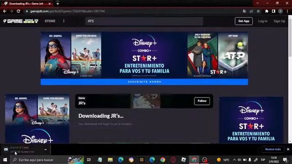Open Chrome three-dot menu
This screenshot has height=164, width=292.
[x=287, y=11]
